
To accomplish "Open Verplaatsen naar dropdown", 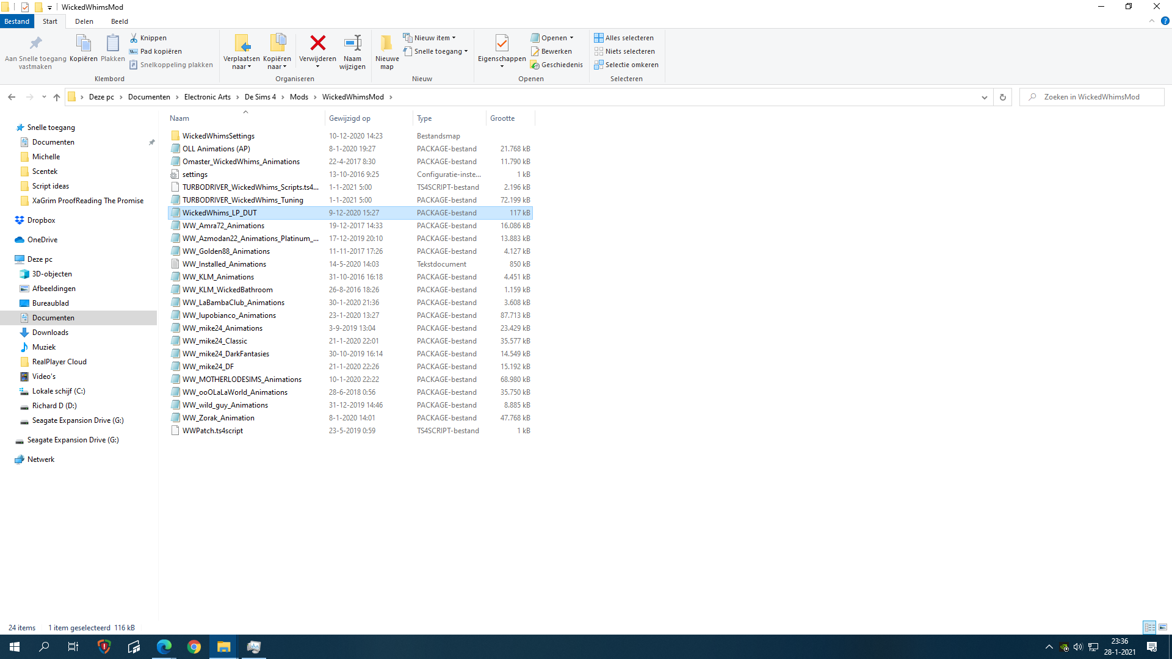I will pos(242,52).
